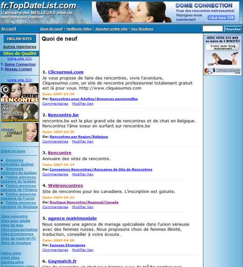Click Modifier lien under Clicsurmoi.com entry
Image resolution: width=243 pixels, height=267 pixels.
pos(83,103)
